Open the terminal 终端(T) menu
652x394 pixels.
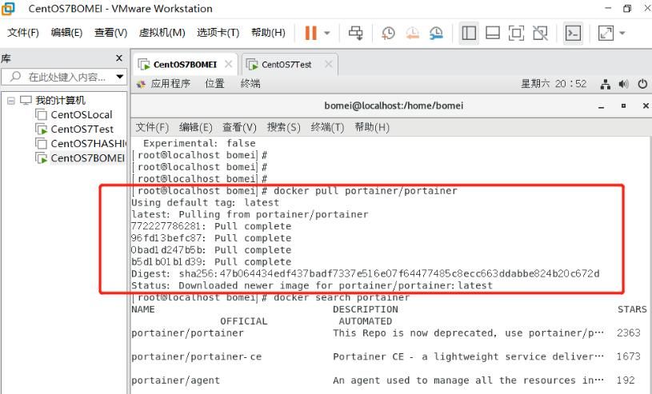(x=327, y=127)
